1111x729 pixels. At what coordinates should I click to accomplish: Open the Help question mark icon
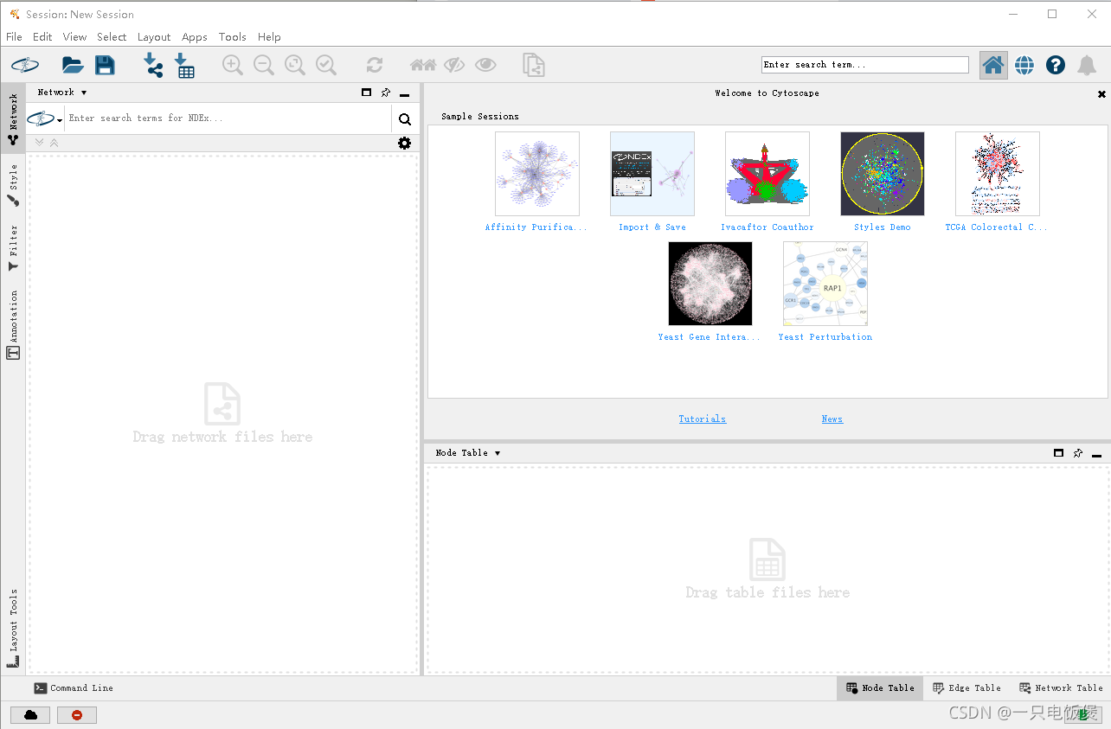click(x=1056, y=65)
